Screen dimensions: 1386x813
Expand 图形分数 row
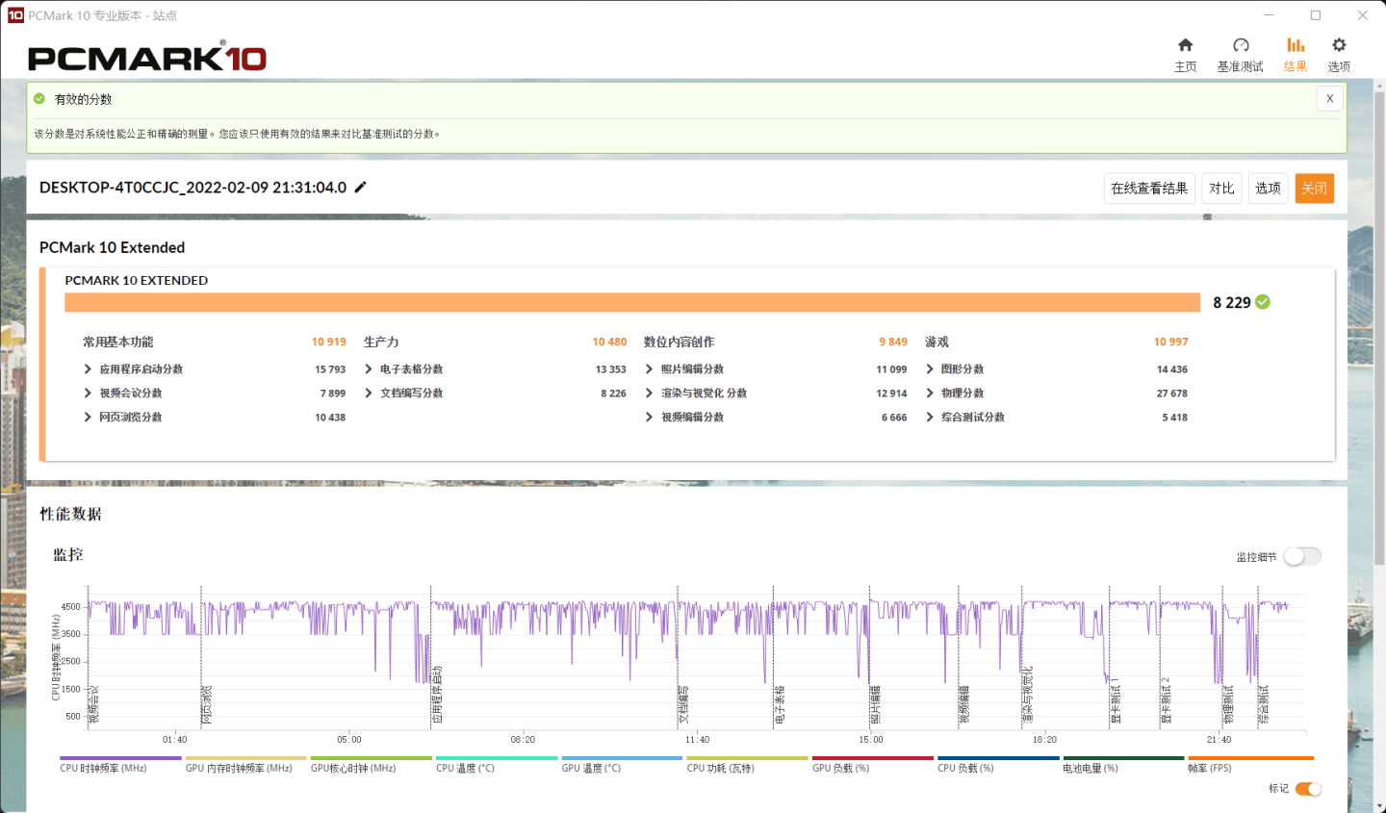coord(955,369)
